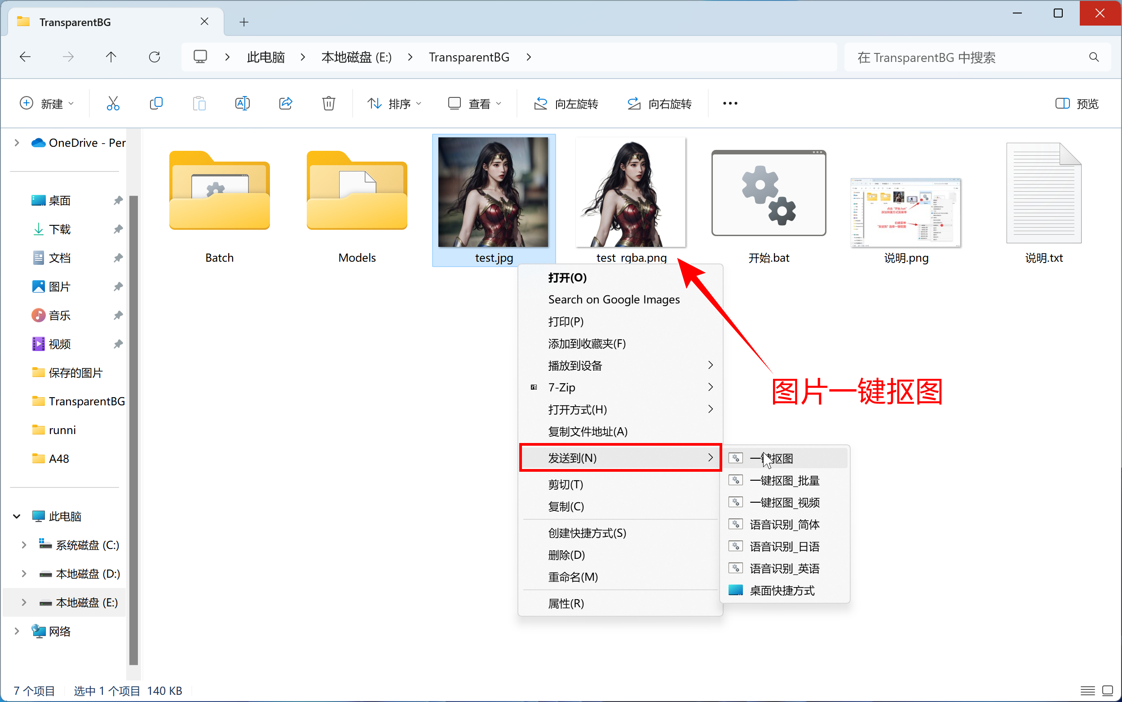Click the PC monitor icon in address bar
Screen dimensions: 1122x702
(x=200, y=57)
